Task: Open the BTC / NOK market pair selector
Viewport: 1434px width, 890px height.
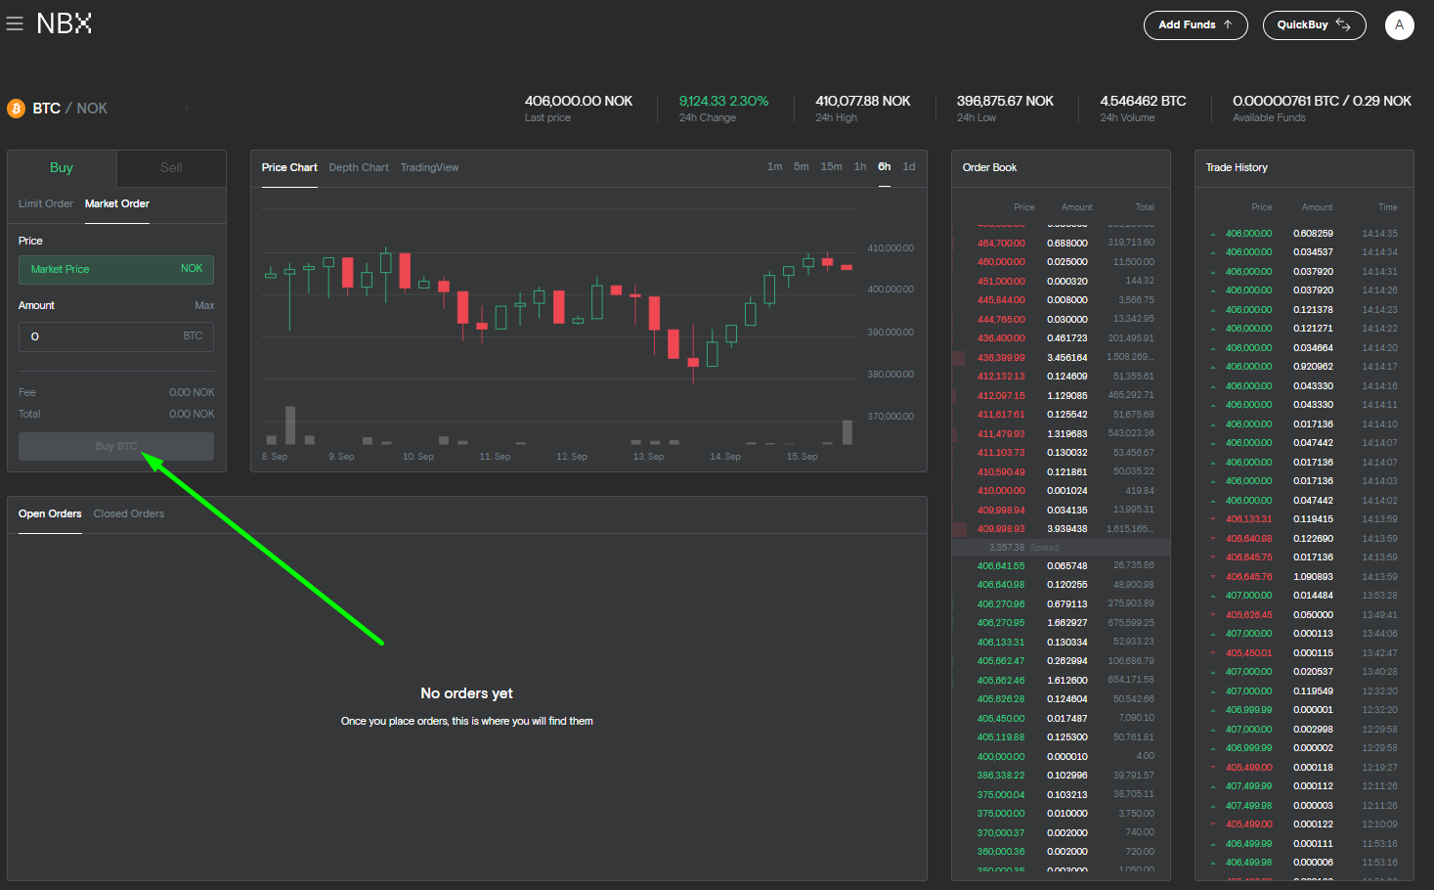Action: point(70,109)
